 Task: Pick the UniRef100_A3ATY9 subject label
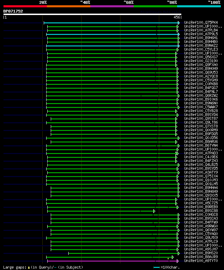201,172
